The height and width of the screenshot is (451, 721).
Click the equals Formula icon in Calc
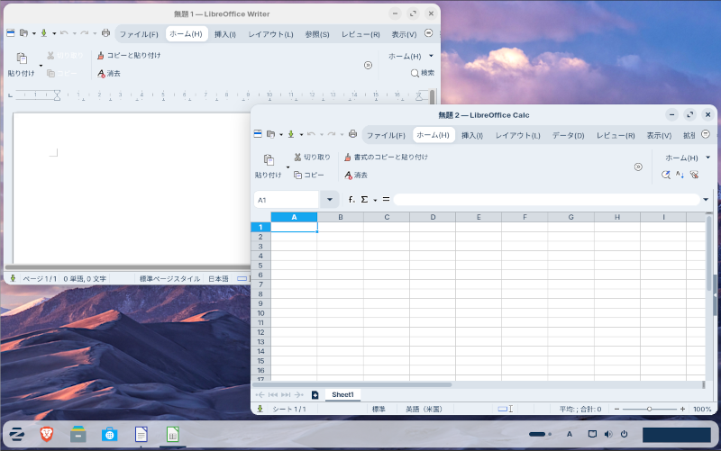(386, 199)
